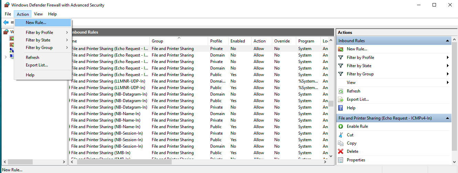Viewport: 458px width, 173px height.
Task: Click the rules list horizontal scrollbar thumb
Action: tap(124, 162)
